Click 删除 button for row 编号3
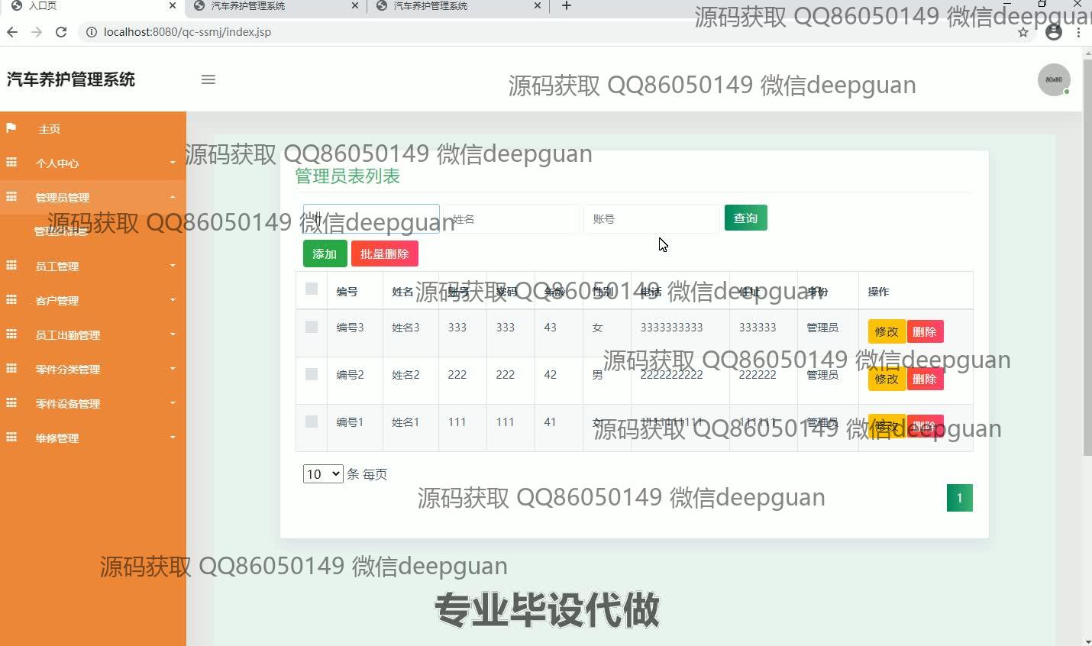 (x=924, y=331)
